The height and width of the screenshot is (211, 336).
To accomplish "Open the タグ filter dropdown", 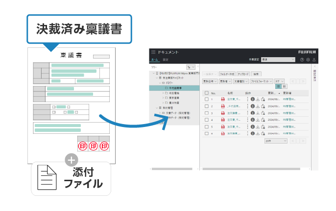I will [x=279, y=81].
